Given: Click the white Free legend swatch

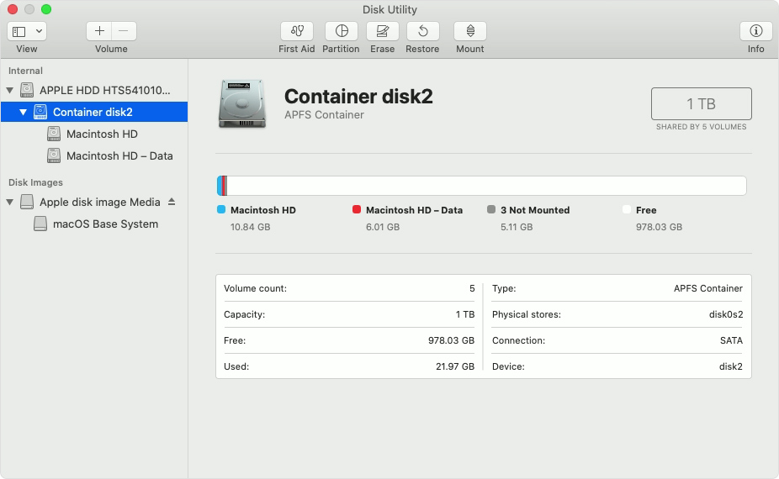Looking at the screenshot, I should (x=627, y=209).
